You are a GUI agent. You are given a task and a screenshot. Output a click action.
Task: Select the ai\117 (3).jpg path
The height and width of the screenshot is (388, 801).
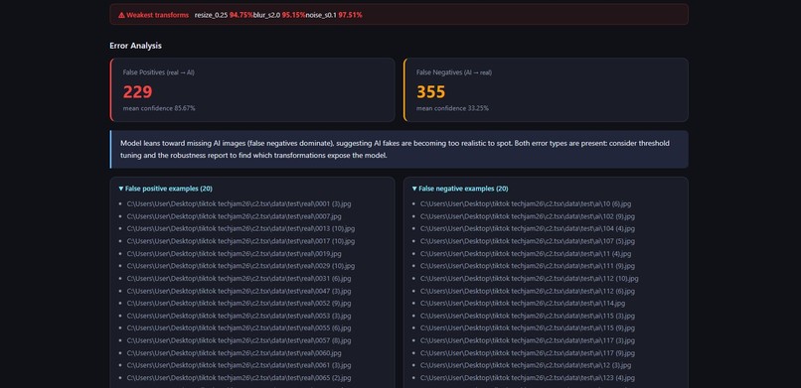[x=528, y=340]
